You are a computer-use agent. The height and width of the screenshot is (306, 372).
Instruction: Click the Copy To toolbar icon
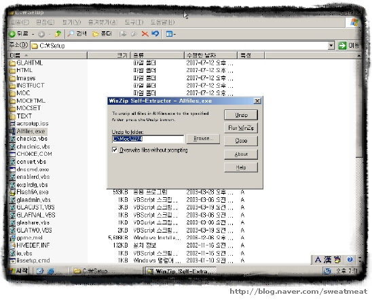pyautogui.click(x=134, y=34)
